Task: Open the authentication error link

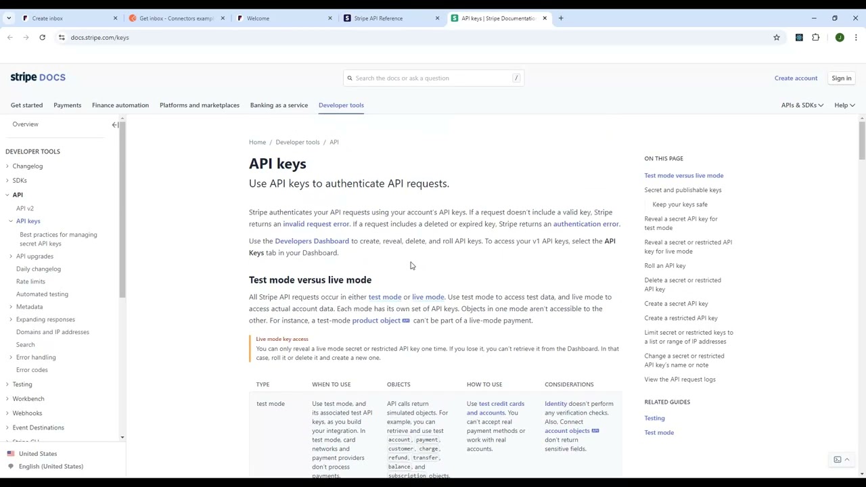Action: point(586,224)
